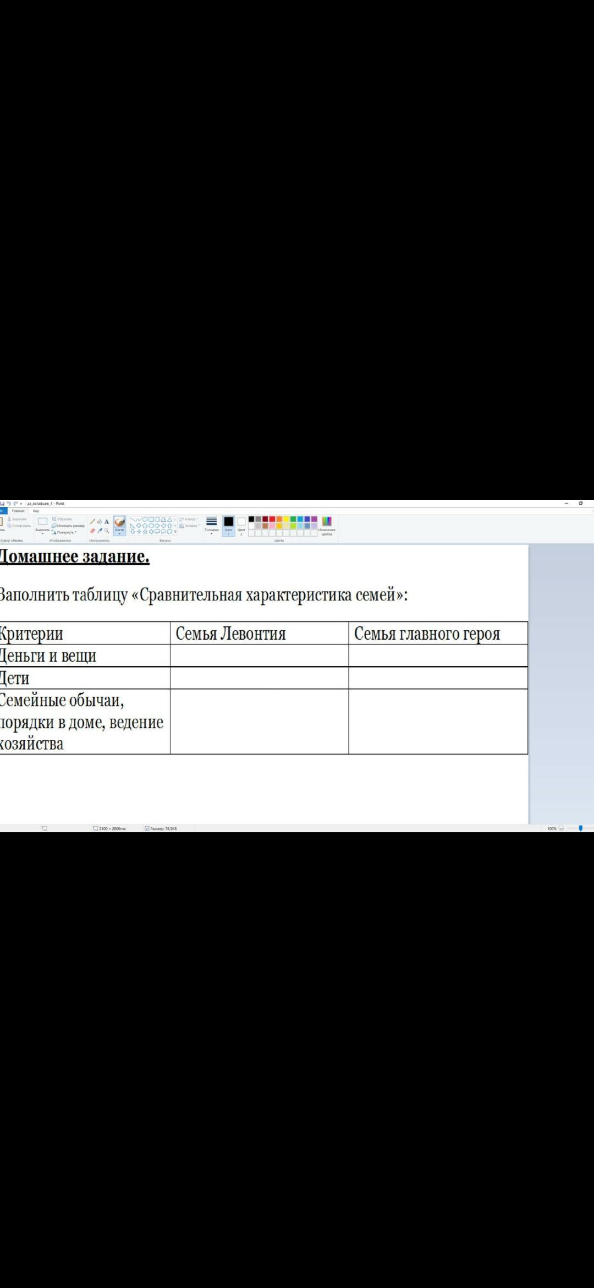Choose the Cut (Вырезать) command

click(x=17, y=519)
